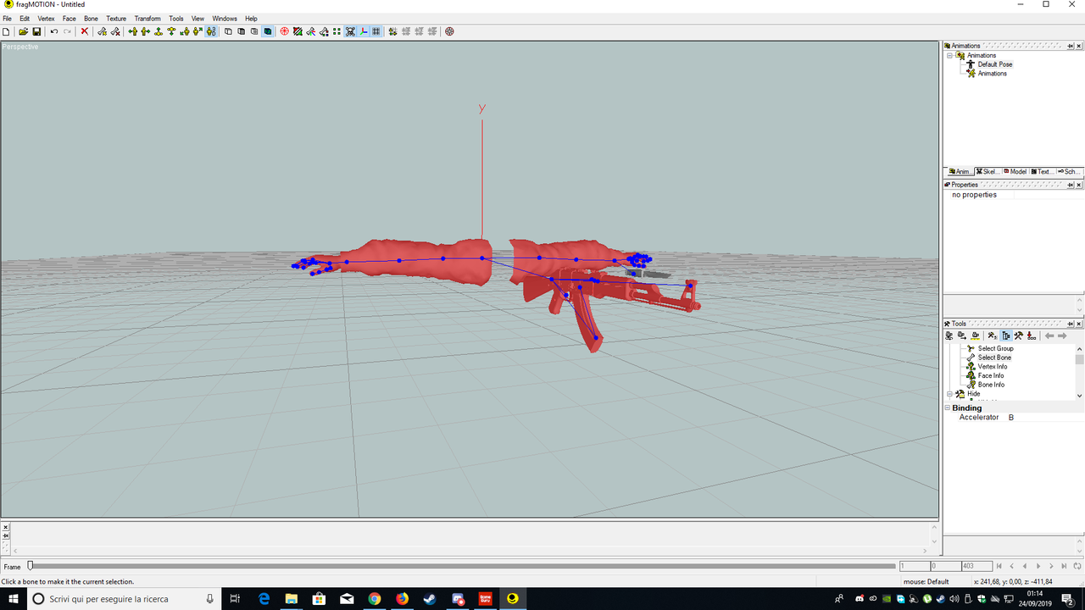
Task: Open a file using the folder icon
Action: coord(23,31)
